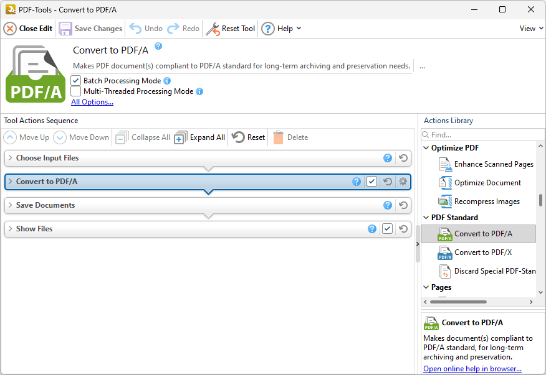Click the PDF-Tools app icon in title bar
This screenshot has height=375, width=546.
click(x=11, y=9)
